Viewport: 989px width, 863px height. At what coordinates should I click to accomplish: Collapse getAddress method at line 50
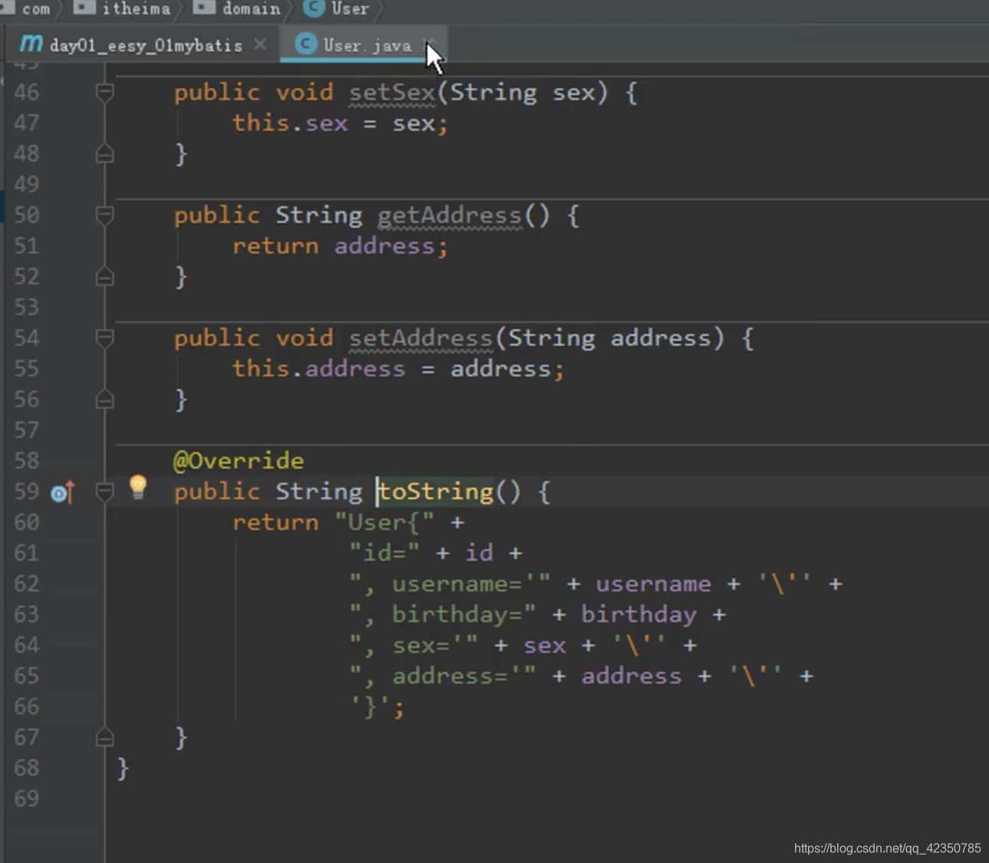tap(105, 215)
